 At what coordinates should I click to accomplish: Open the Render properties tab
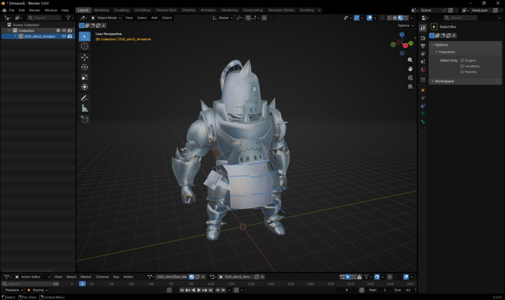(x=423, y=38)
